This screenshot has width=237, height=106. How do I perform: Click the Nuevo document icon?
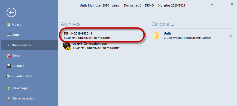click(x=9, y=24)
